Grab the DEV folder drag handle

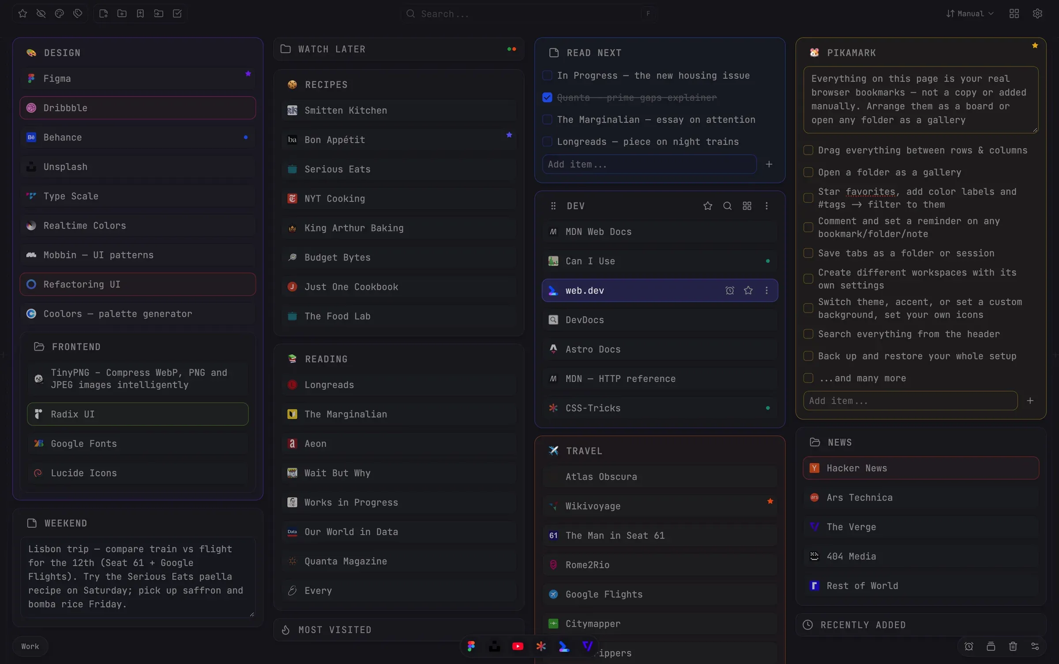pyautogui.click(x=553, y=206)
